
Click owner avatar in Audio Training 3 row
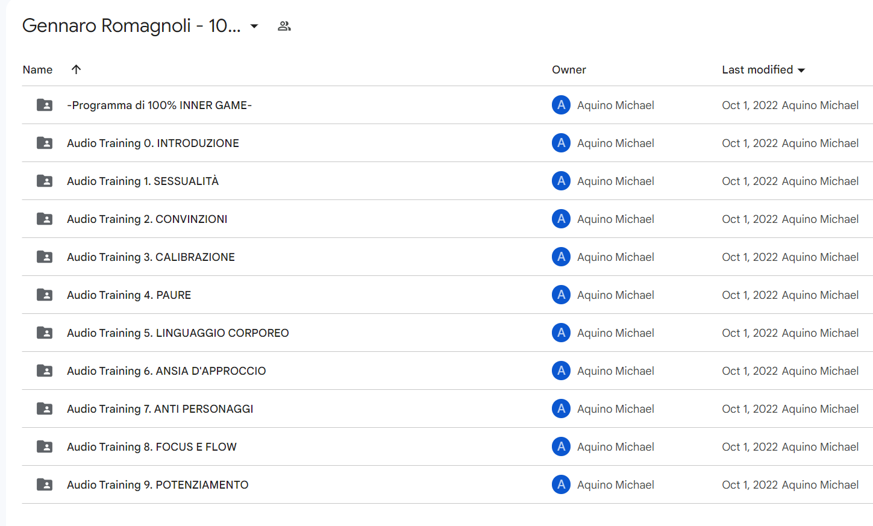click(561, 257)
